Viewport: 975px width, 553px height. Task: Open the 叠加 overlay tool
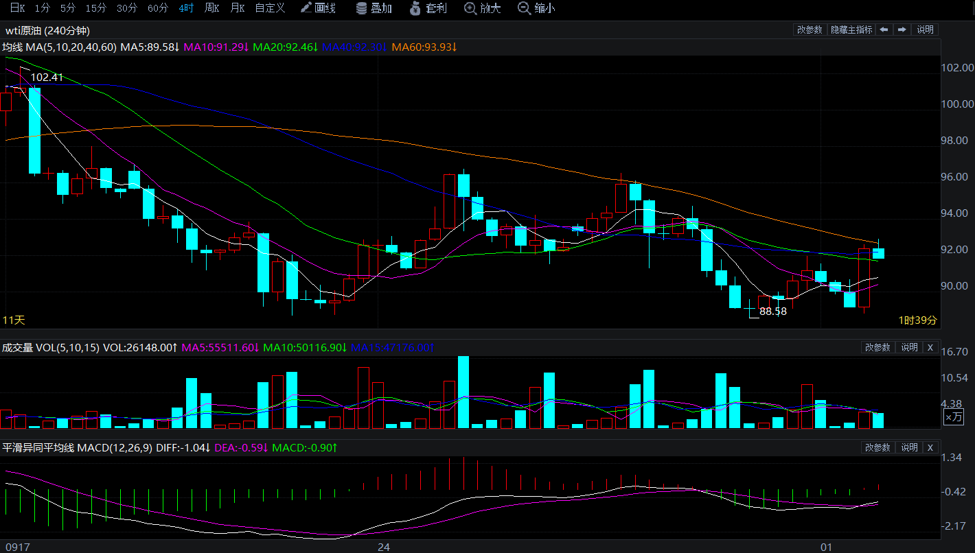pyautogui.click(x=374, y=8)
